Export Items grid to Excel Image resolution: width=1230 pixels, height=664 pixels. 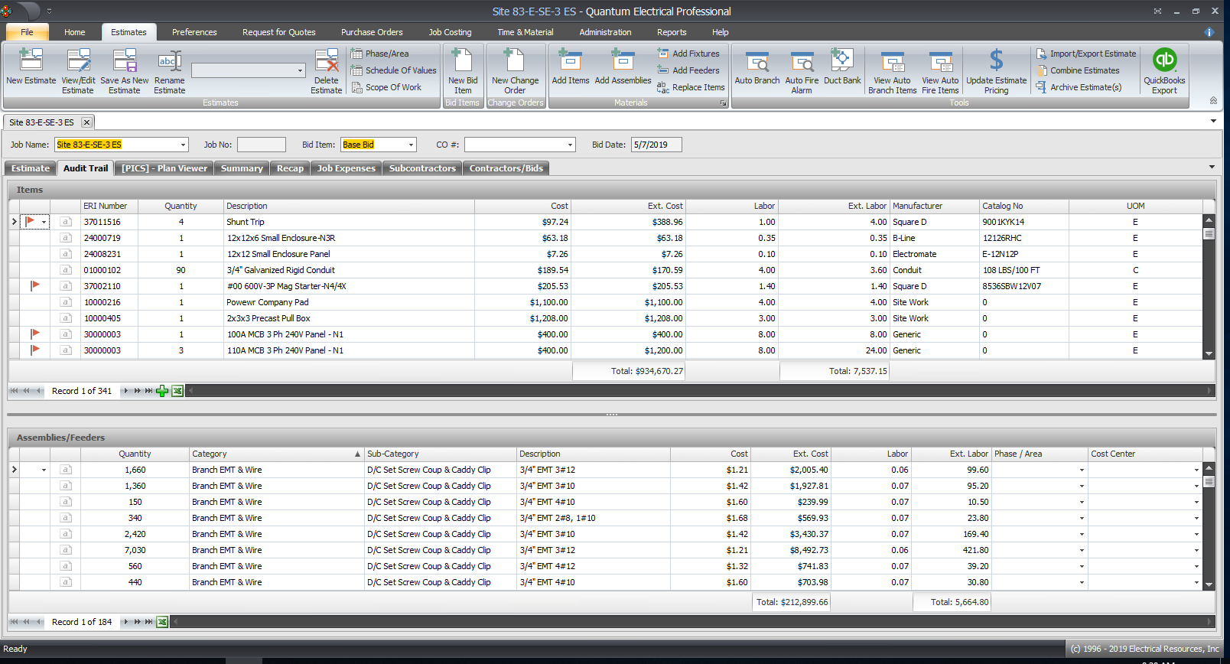(x=177, y=391)
